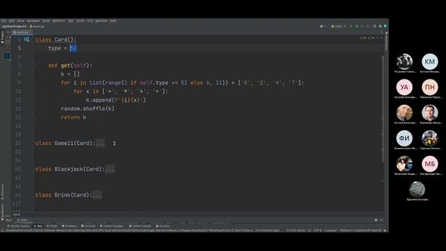This screenshot has width=446, height=251.
Task: Open the Python Packages tool window
Action: [x=111, y=226]
